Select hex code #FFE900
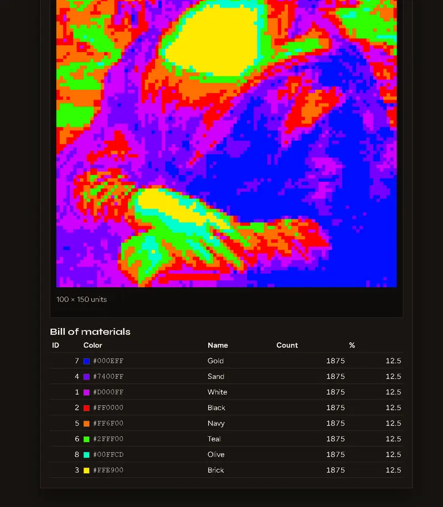The width and height of the screenshot is (443, 507). [108, 470]
